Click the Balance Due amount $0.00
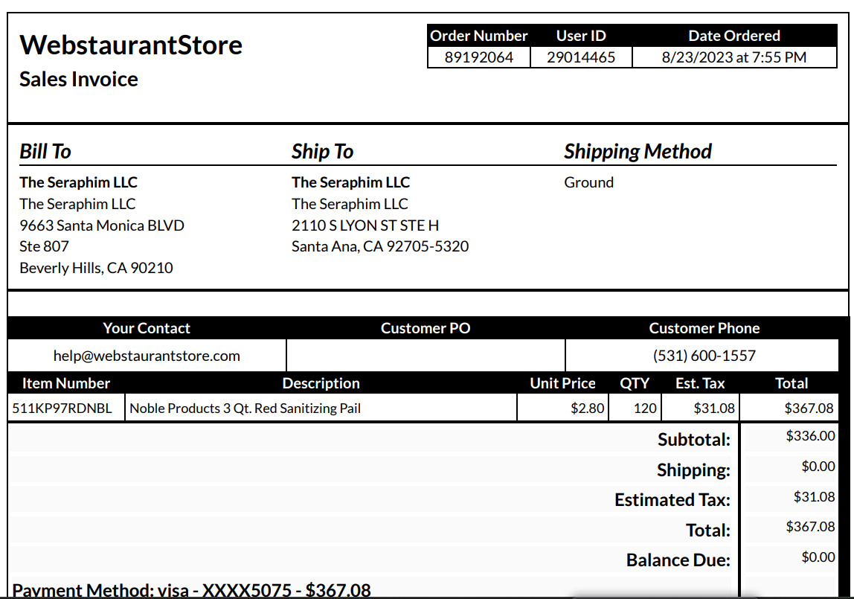The image size is (854, 599). [x=818, y=557]
